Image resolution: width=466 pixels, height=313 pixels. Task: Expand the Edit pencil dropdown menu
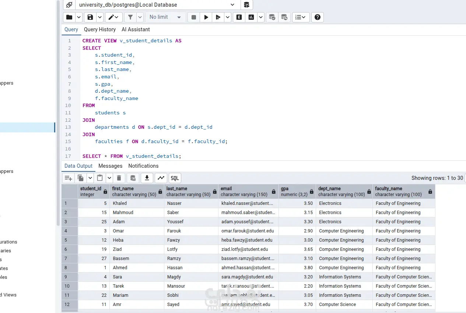tap(114, 17)
